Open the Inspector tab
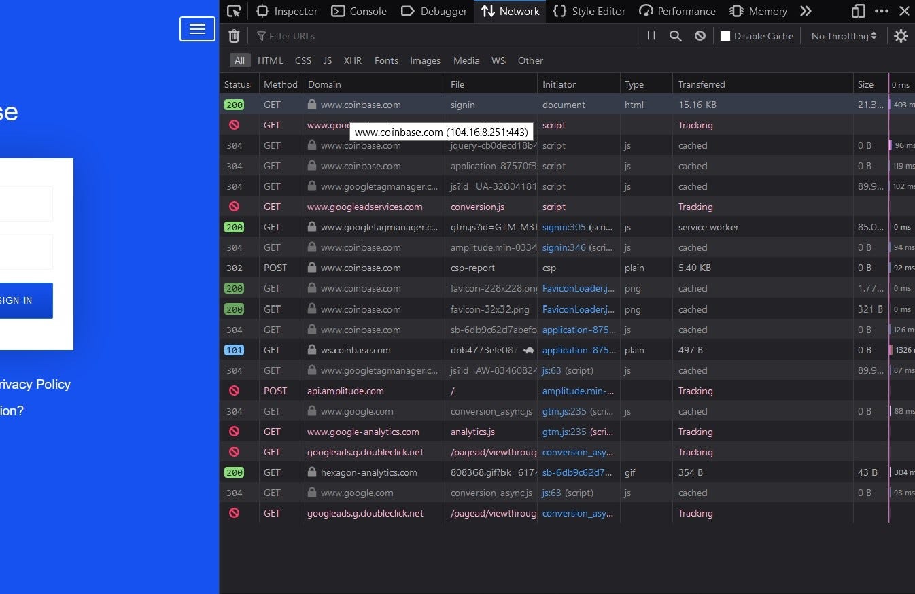 tap(287, 11)
